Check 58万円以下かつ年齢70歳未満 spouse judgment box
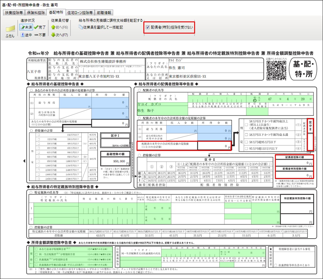The width and height of the screenshot is (323, 279). click(x=246, y=135)
